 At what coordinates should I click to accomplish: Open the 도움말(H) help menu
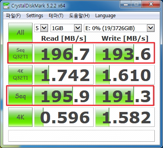click(x=79, y=16)
